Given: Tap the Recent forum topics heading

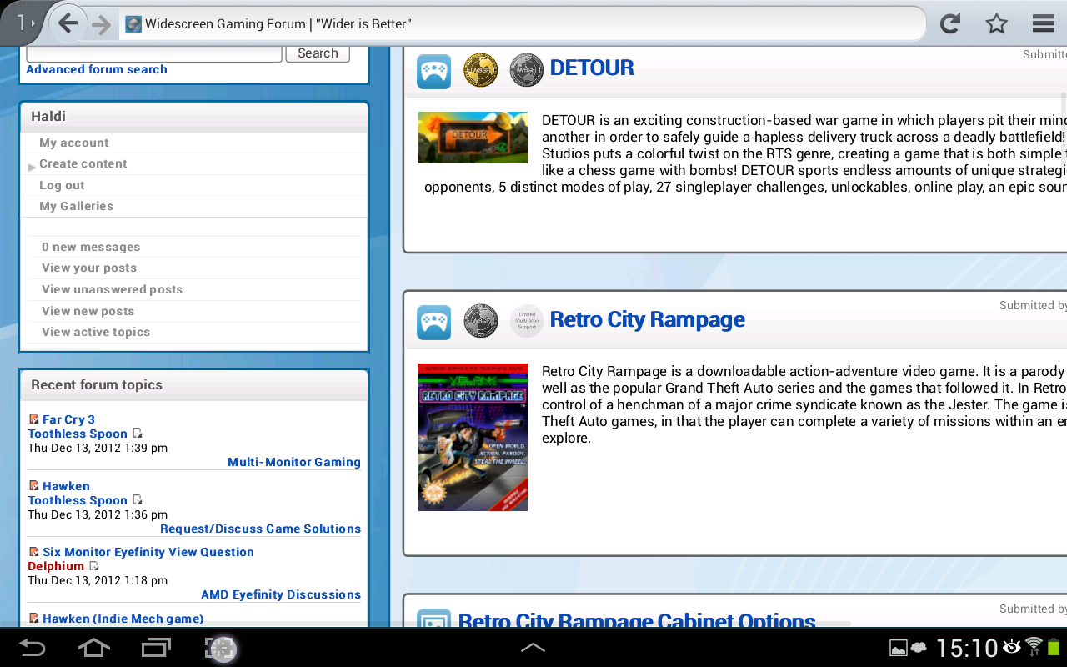Looking at the screenshot, I should point(97,384).
